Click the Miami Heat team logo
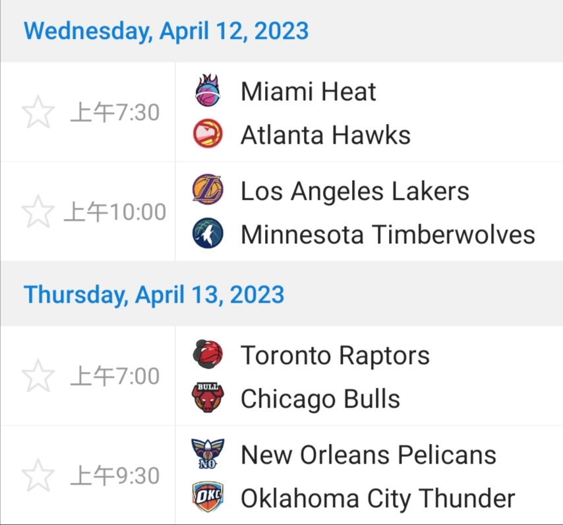This screenshot has height=525, width=563. pyautogui.click(x=208, y=91)
